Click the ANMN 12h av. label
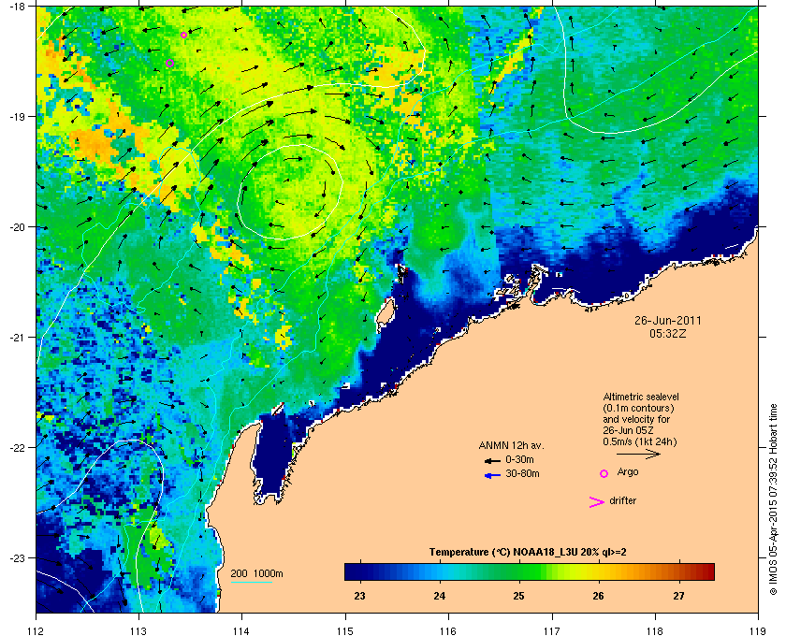This screenshot has height=636, width=786. click(511, 445)
